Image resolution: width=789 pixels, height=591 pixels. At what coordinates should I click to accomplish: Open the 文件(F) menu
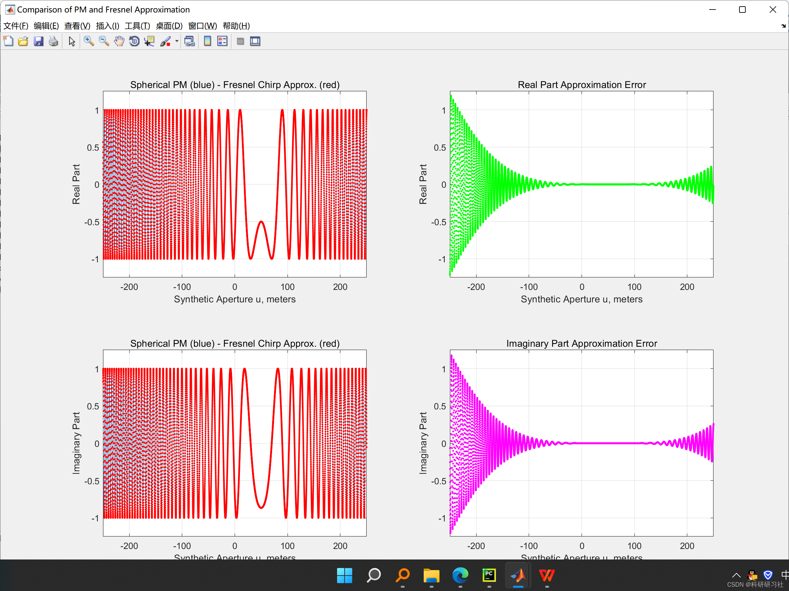[x=16, y=26]
